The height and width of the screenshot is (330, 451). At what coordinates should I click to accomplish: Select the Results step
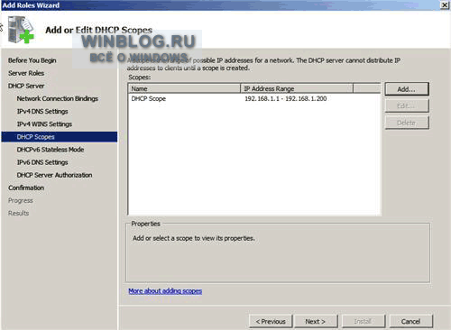pyautogui.click(x=19, y=213)
